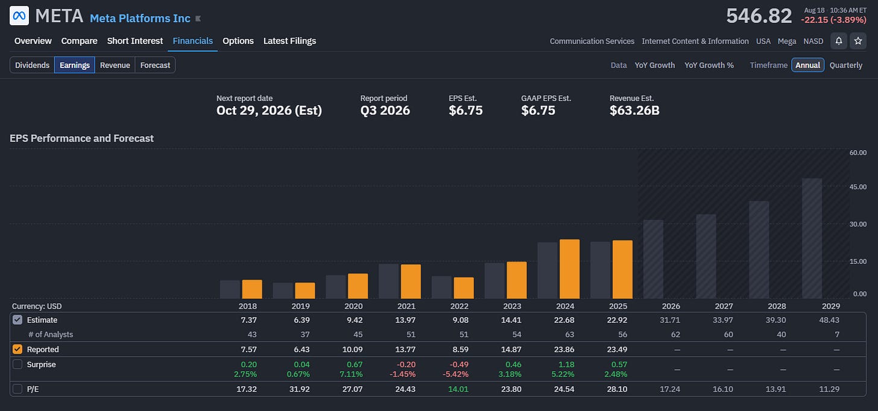Open the Options tab
Screen dimensions: 878x411
238,41
